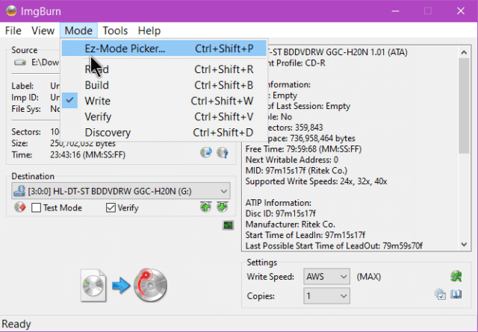Click the source image file disc icon

tap(93, 286)
